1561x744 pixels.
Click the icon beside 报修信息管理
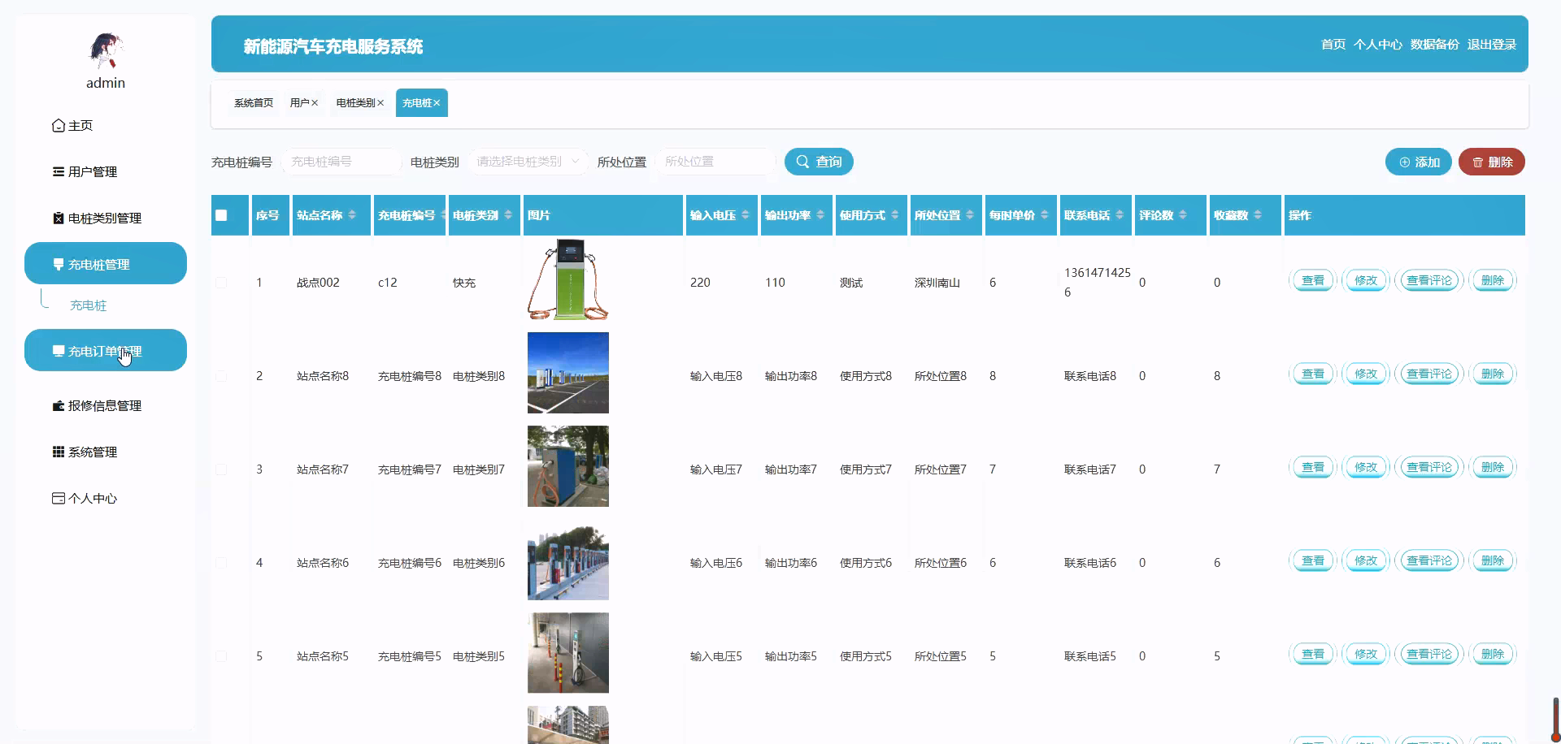tap(59, 406)
